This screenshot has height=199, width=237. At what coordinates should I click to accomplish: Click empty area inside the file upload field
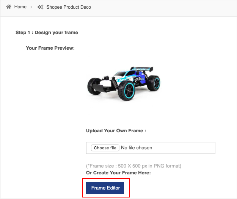pos(184,148)
